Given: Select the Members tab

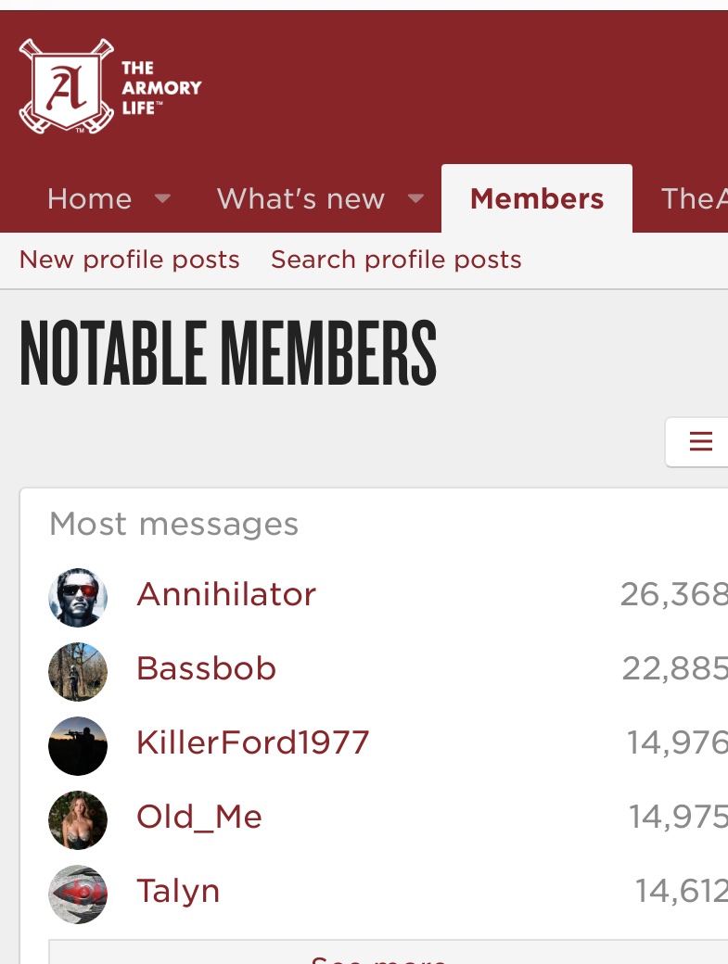Looking at the screenshot, I should pyautogui.click(x=537, y=198).
